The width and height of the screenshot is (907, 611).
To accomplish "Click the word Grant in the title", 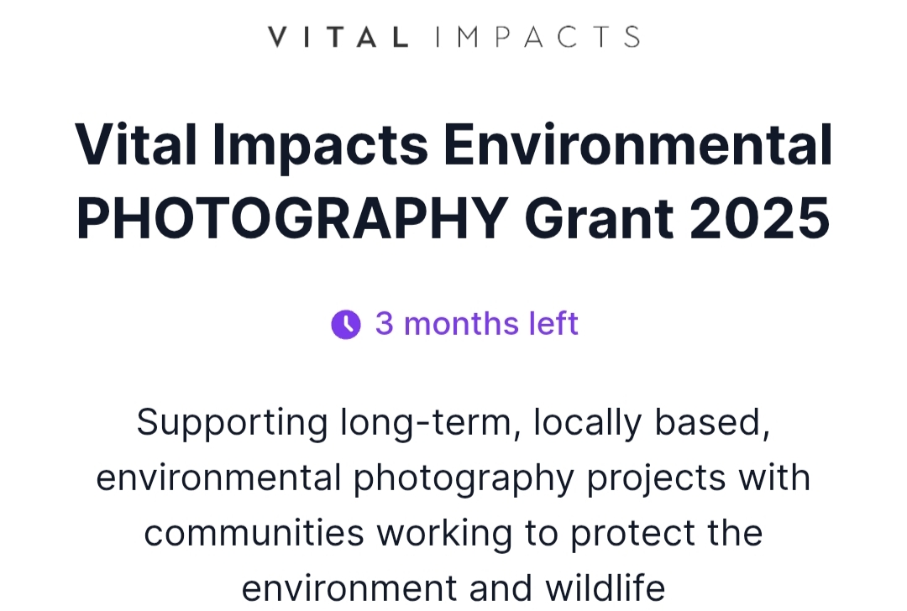I will pos(600,219).
